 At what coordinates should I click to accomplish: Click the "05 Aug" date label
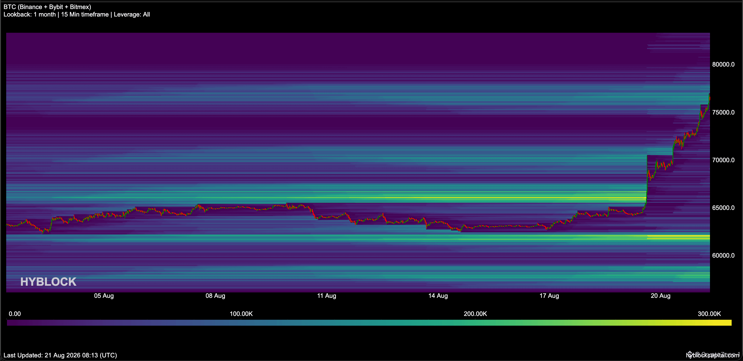[x=104, y=296]
